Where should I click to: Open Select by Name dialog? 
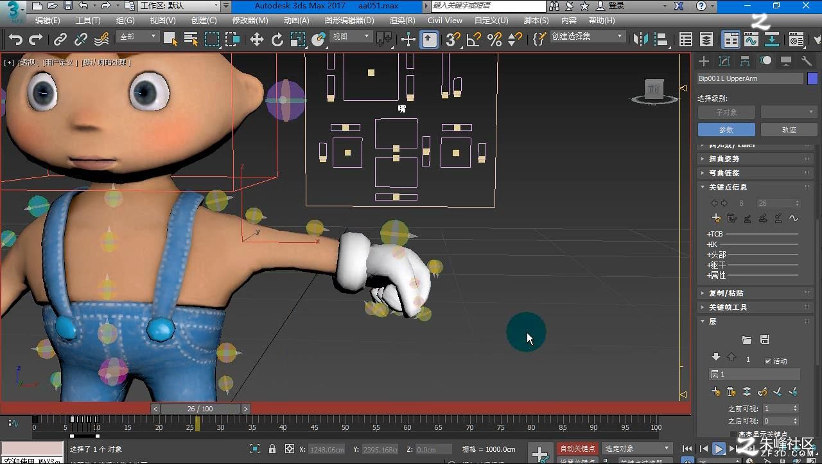191,40
